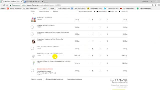
Task: Click Использовать промокод link
Action: (74, 79)
